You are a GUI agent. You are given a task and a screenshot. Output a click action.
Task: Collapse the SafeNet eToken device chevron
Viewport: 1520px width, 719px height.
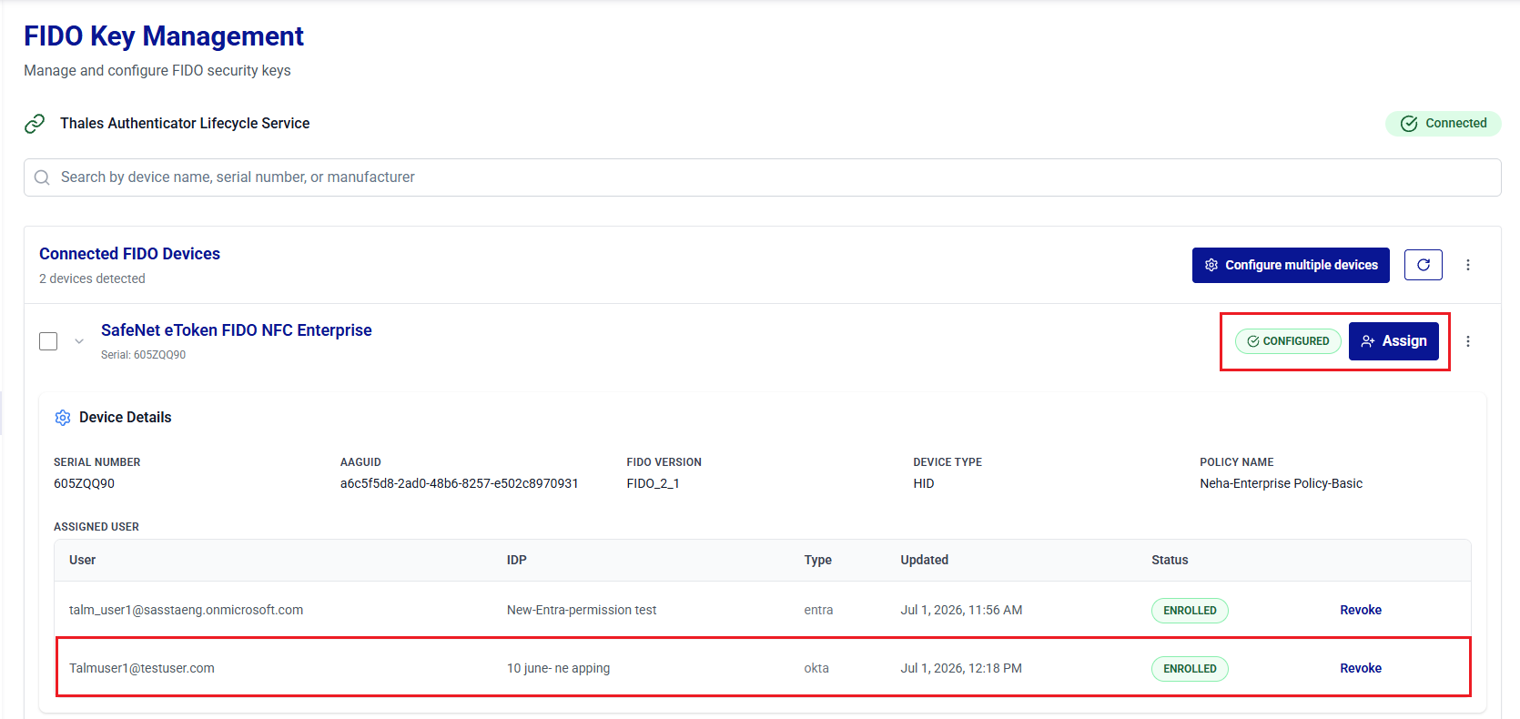click(x=79, y=341)
